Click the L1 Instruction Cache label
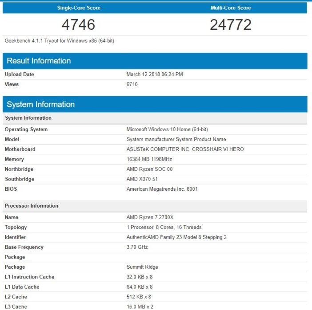Image resolution: width=312 pixels, height=310 pixels. click(29, 277)
